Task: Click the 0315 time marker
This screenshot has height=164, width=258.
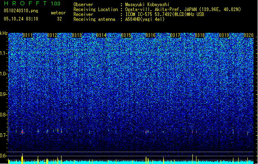Action: click(126, 35)
